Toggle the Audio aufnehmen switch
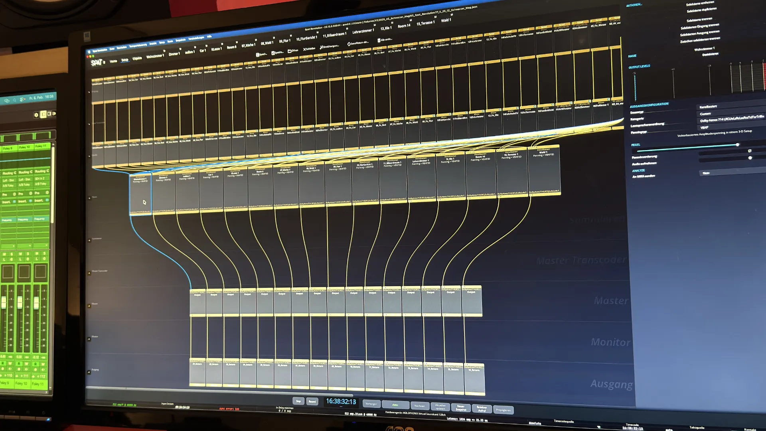Image resolution: width=766 pixels, height=431 pixels. 750,158
